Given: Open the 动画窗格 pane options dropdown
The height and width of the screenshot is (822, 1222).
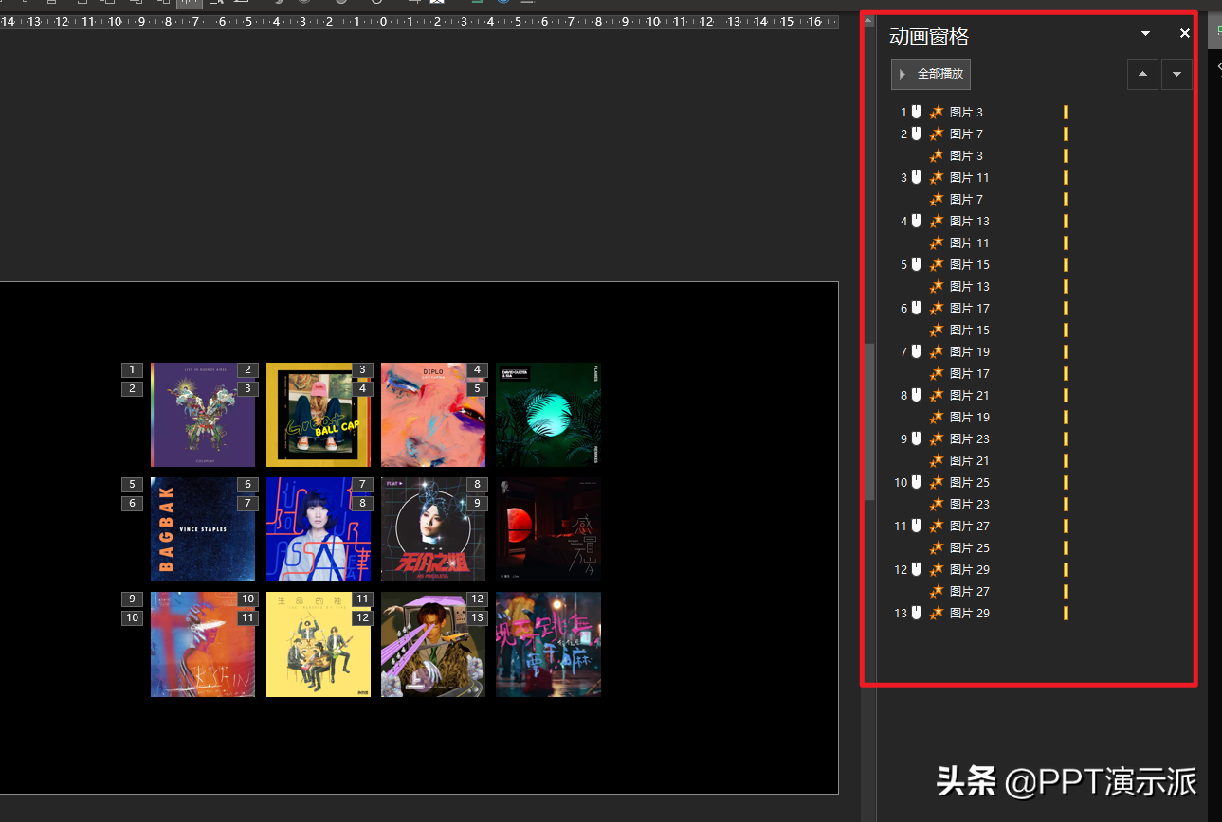Looking at the screenshot, I should pos(1145,33).
